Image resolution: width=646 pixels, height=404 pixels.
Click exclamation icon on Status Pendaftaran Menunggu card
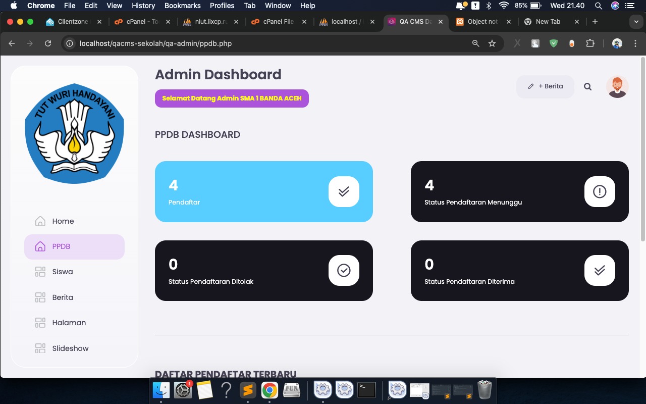click(600, 191)
